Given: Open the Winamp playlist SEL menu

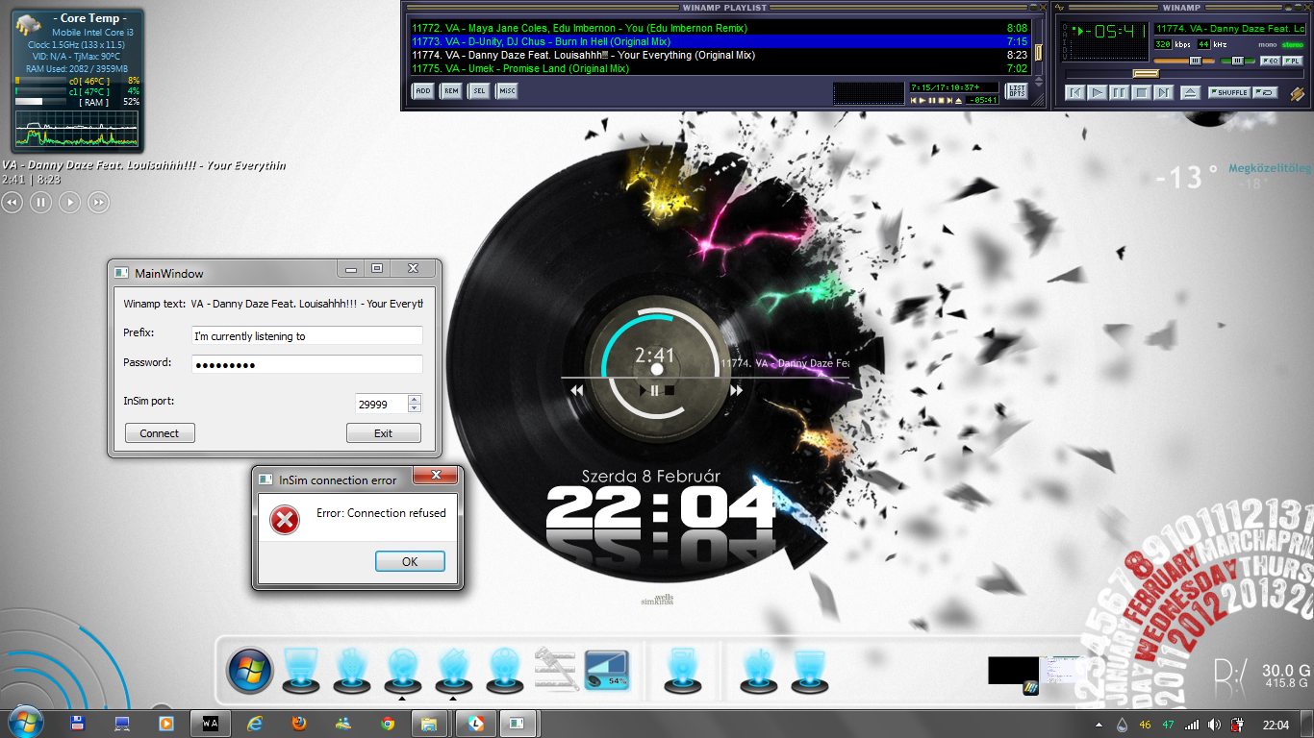Looking at the screenshot, I should point(478,91).
